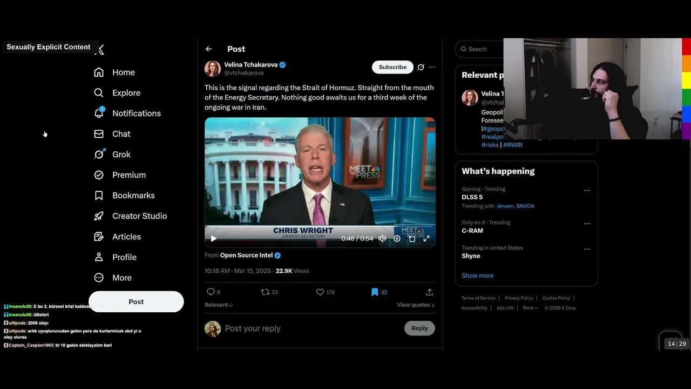Open the Accessibility footer link
Image resolution: width=691 pixels, height=389 pixels.
click(475, 308)
